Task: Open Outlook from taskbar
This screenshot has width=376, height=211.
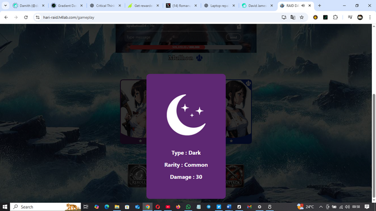Action: (x=137, y=207)
